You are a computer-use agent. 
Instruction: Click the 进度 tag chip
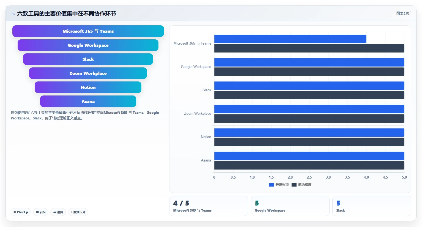(x=58, y=212)
